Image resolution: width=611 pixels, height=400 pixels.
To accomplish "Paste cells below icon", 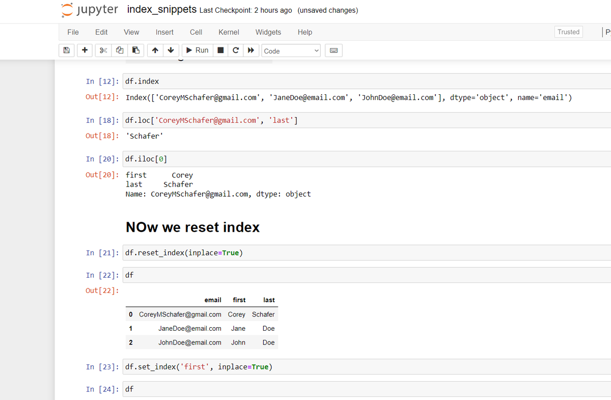I will (x=135, y=50).
